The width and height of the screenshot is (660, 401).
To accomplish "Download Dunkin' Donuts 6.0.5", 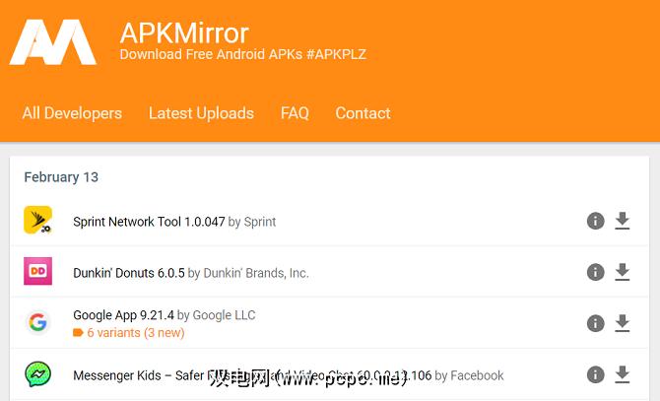I will (x=623, y=272).
